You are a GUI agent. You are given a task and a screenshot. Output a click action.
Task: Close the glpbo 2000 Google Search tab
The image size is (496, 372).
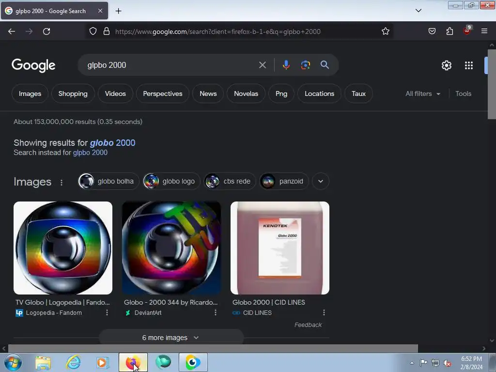pos(100,11)
